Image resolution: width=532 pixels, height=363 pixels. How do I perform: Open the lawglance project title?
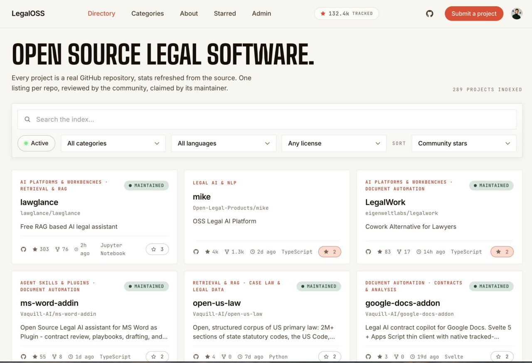point(39,202)
